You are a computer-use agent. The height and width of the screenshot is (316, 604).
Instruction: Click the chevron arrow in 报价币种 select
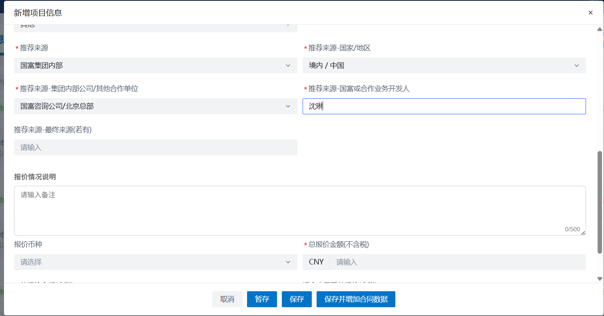[x=288, y=262]
